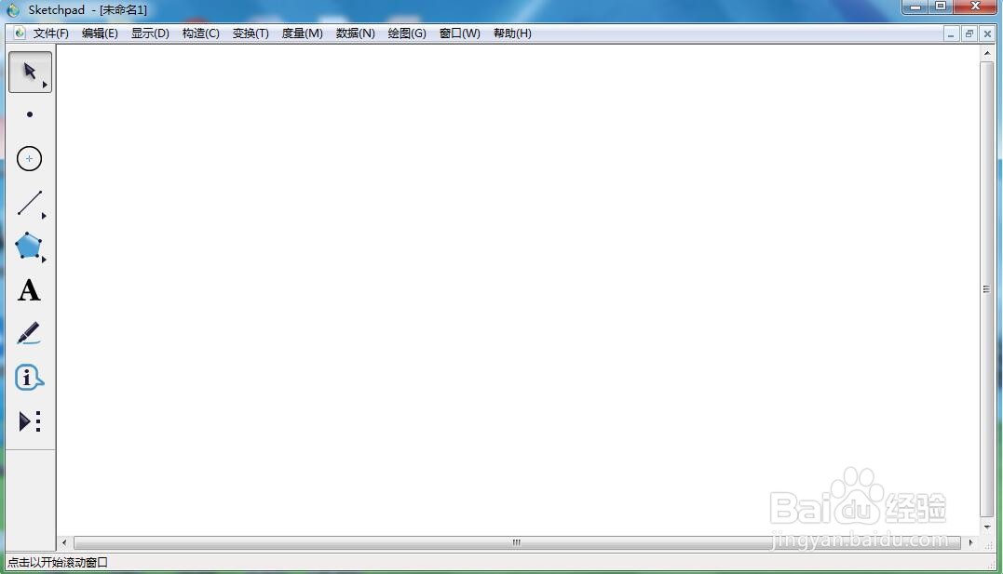Maximize the Sketchpad application window
This screenshot has width=1003, height=574.
(x=941, y=7)
